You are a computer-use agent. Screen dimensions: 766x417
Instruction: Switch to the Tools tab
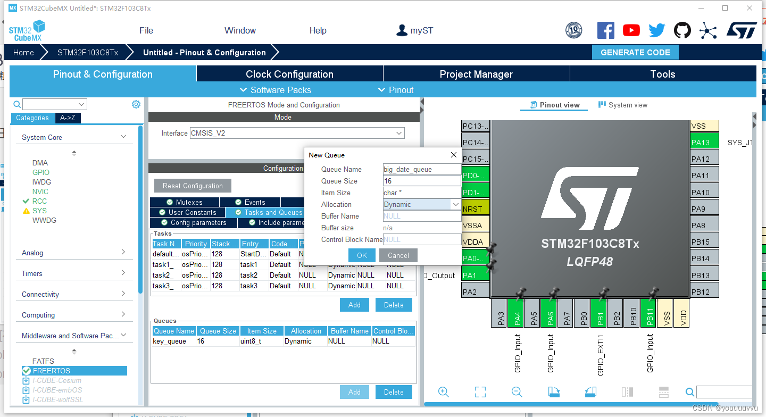pos(663,74)
